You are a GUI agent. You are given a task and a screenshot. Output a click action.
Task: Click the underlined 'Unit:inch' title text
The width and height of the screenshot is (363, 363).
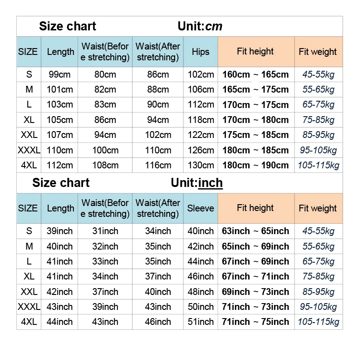tap(196, 183)
